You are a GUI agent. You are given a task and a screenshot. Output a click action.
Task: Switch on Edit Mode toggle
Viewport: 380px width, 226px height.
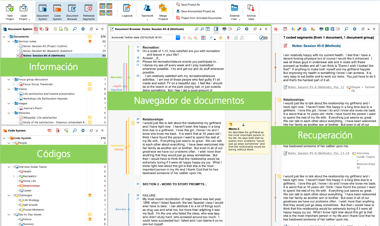(x=263, y=38)
